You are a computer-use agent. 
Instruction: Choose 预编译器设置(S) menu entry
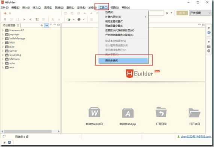(123, 26)
